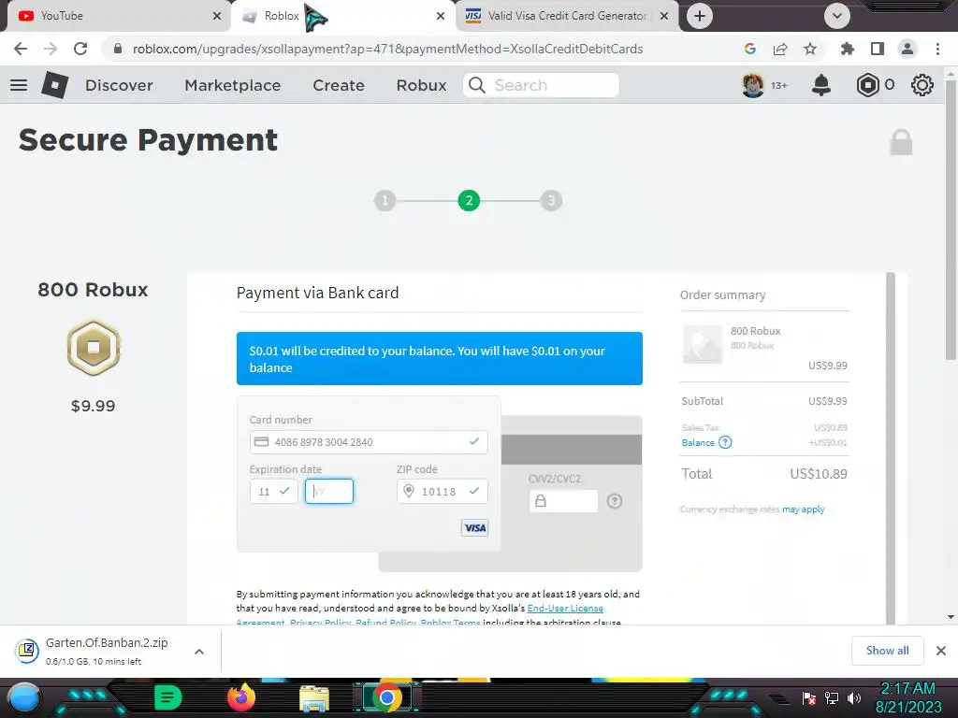Click the Roblox Search field
The width and height of the screenshot is (958, 718).
542,85
